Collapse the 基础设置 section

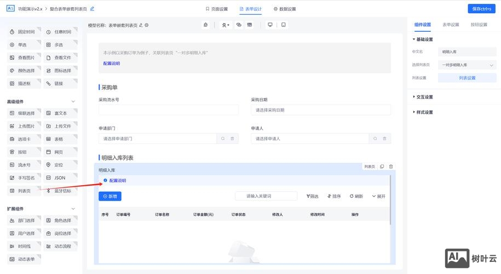click(x=423, y=39)
